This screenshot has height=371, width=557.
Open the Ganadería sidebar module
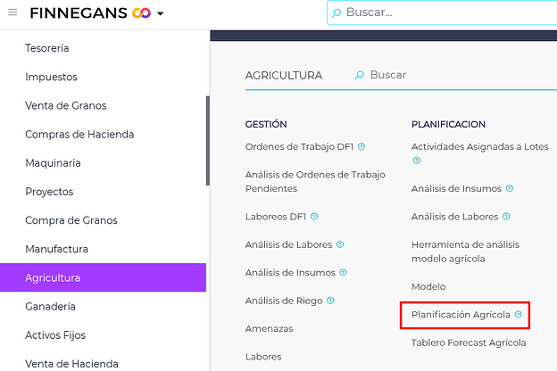(x=50, y=306)
